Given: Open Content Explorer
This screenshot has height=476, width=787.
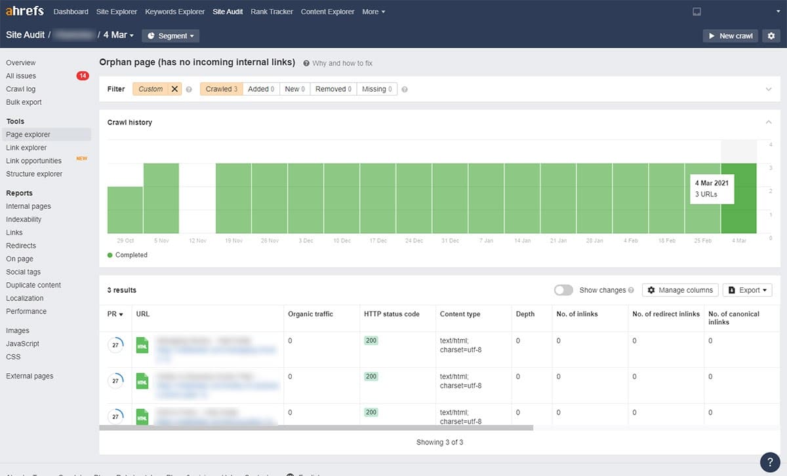Looking at the screenshot, I should (328, 12).
